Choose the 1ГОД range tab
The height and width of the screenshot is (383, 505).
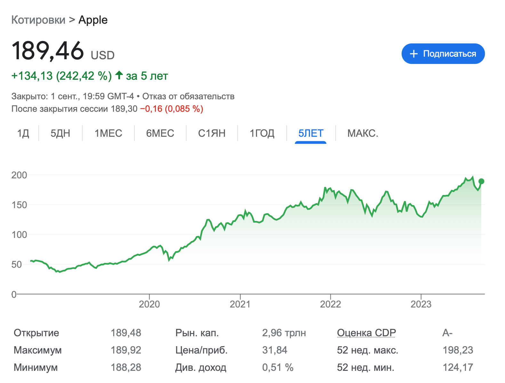pyautogui.click(x=262, y=133)
